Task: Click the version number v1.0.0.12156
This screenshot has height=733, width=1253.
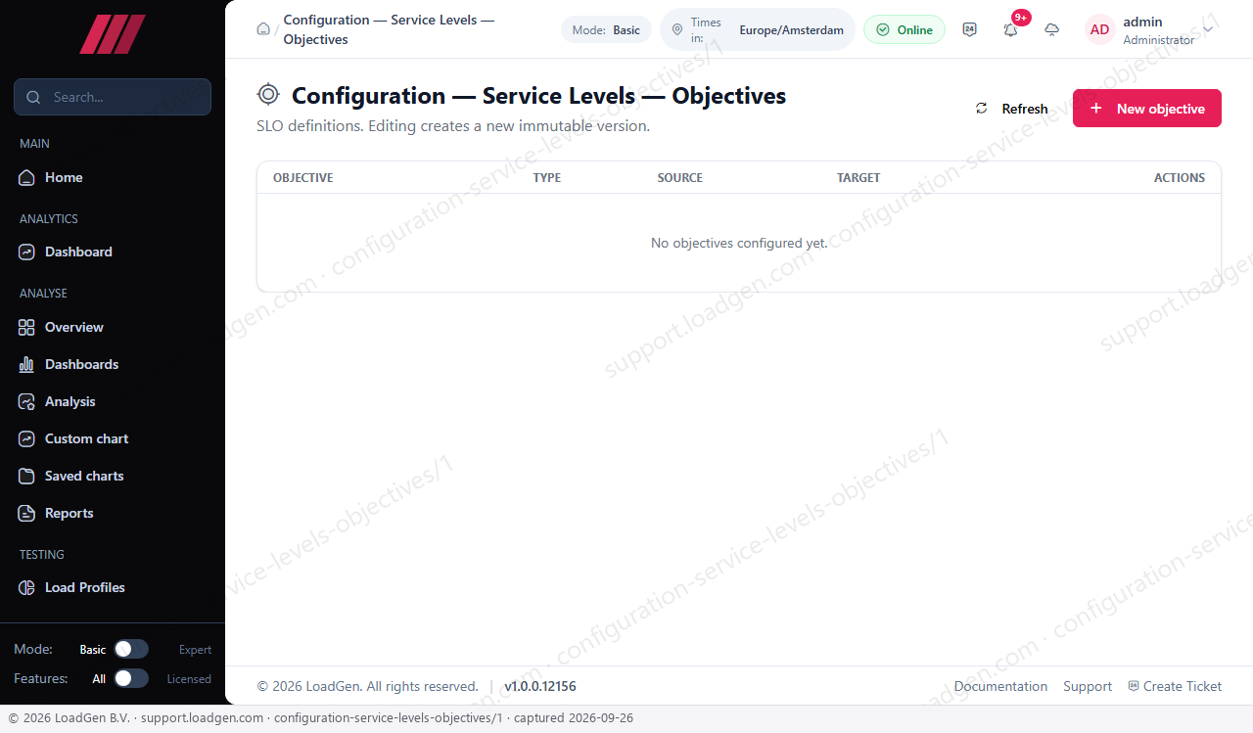Action: (x=540, y=686)
